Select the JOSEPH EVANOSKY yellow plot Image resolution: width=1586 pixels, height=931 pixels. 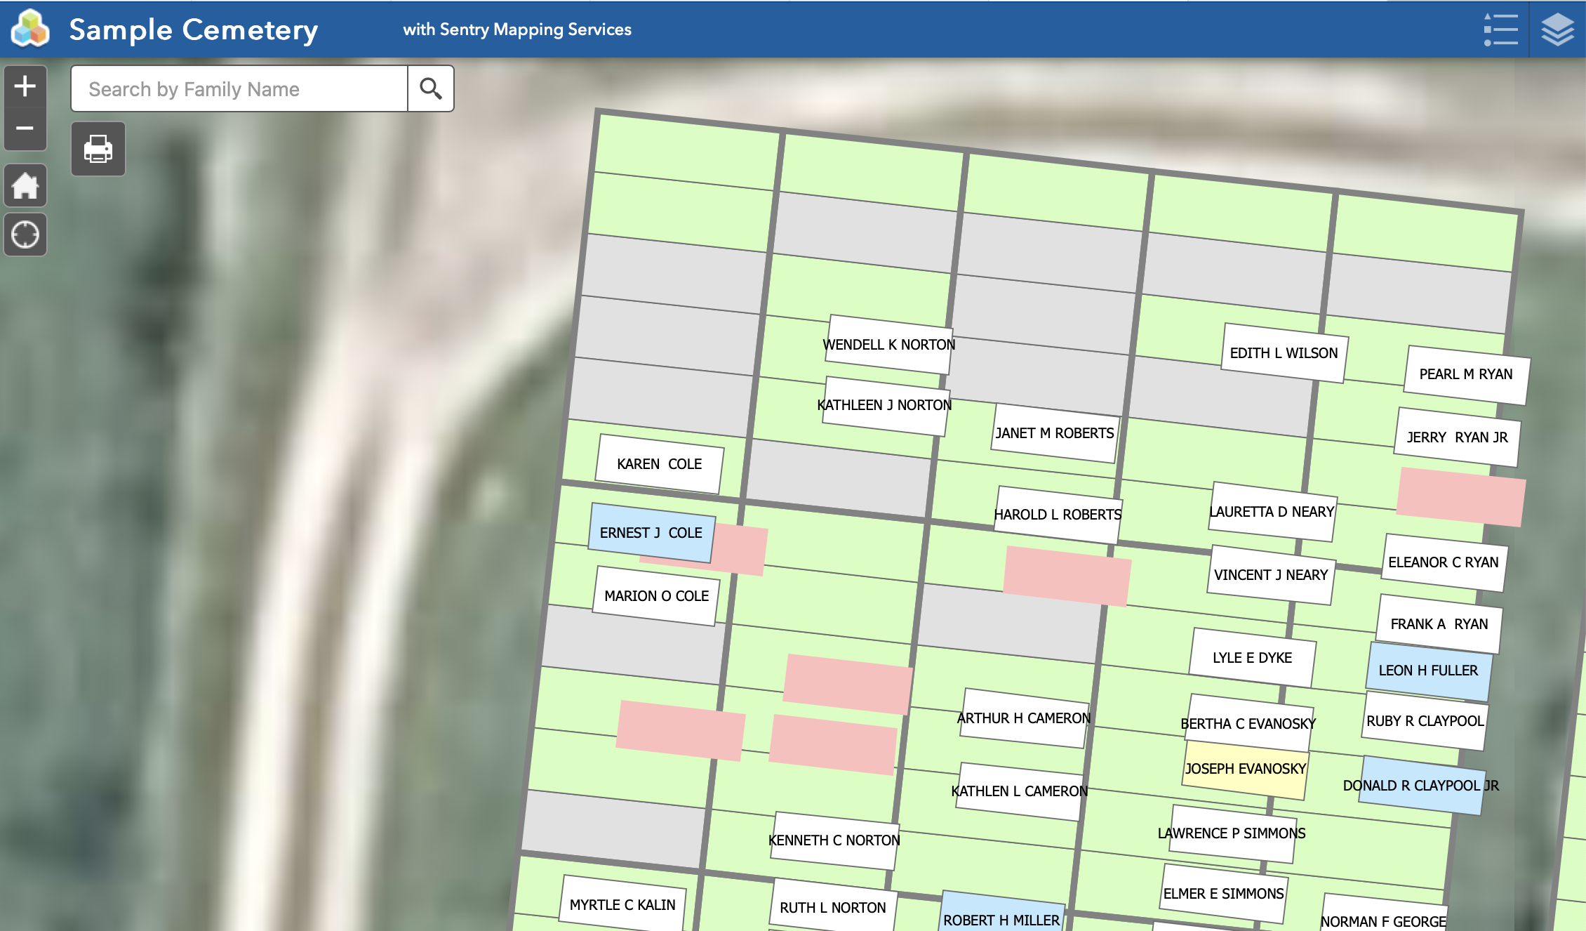tap(1245, 770)
